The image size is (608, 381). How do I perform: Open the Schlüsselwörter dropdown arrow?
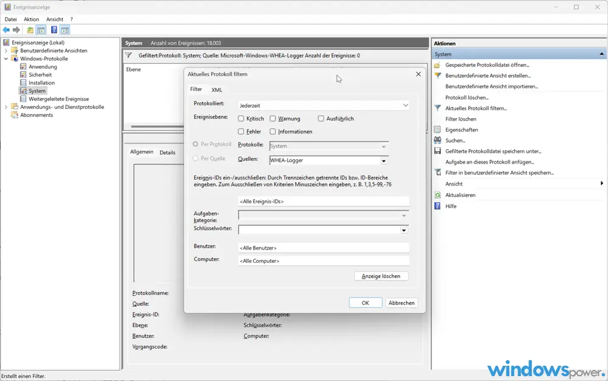click(404, 231)
